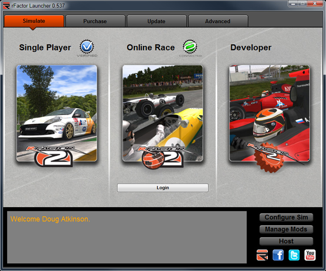Open the YouTube channel icon

click(x=310, y=255)
